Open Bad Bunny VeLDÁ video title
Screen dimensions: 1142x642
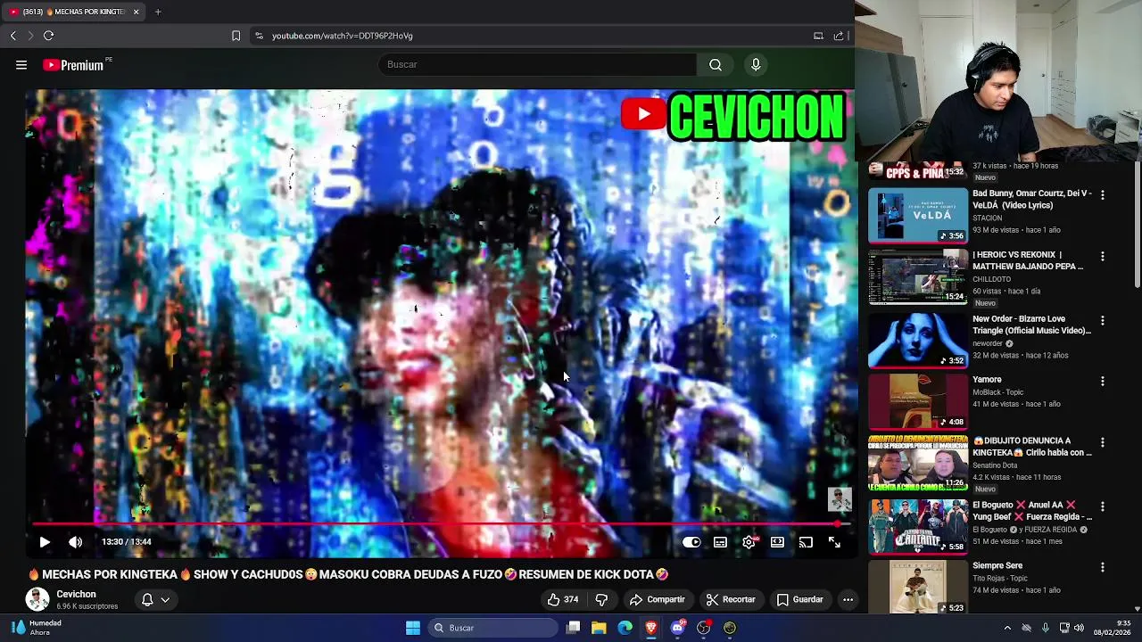[x=1032, y=199]
